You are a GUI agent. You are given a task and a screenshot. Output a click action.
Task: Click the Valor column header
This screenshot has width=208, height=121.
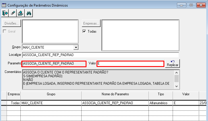[x=186, y=96]
